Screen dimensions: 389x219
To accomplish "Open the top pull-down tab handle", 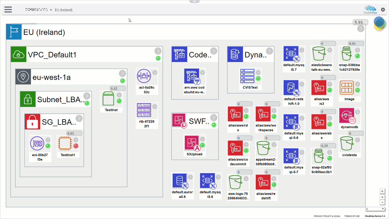I will (194, 1).
